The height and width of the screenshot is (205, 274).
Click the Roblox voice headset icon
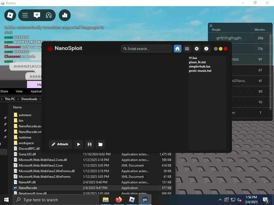[x=49, y=15]
